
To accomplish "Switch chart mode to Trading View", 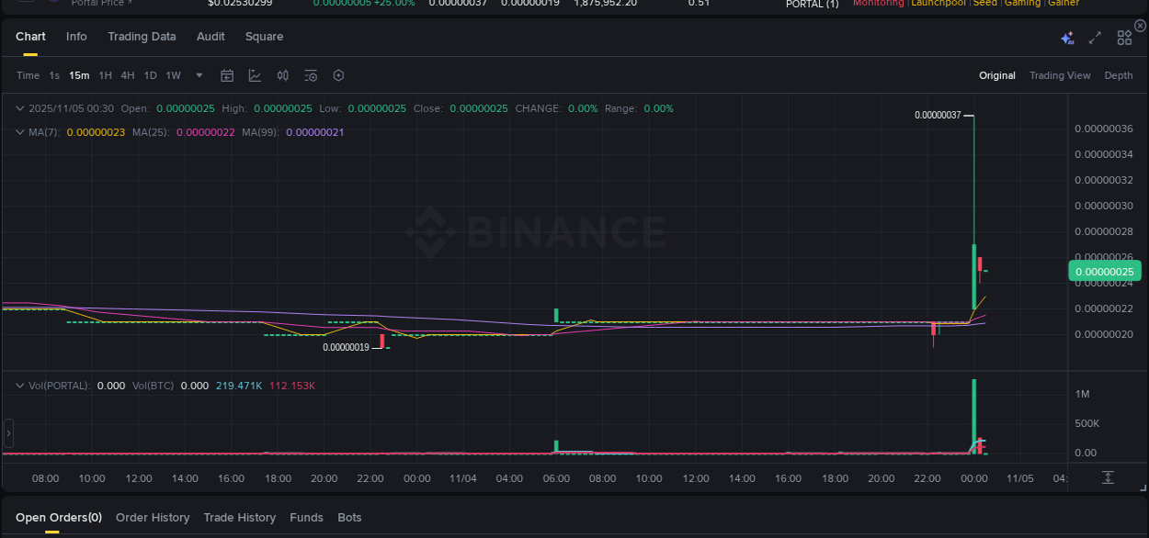I will coord(1060,75).
